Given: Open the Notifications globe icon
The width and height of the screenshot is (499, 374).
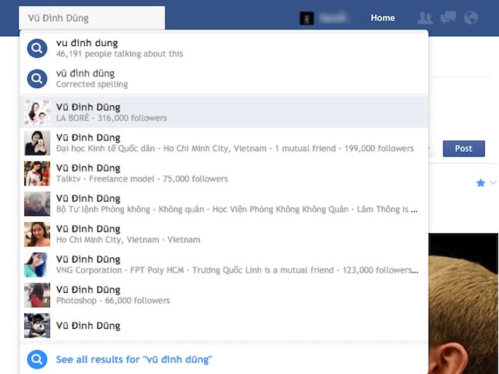Looking at the screenshot, I should coord(471,18).
